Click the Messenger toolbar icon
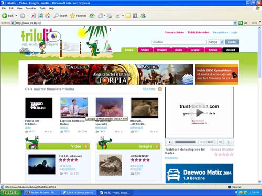Image resolution: width=262 pixels, height=196 pixels. (143, 16)
